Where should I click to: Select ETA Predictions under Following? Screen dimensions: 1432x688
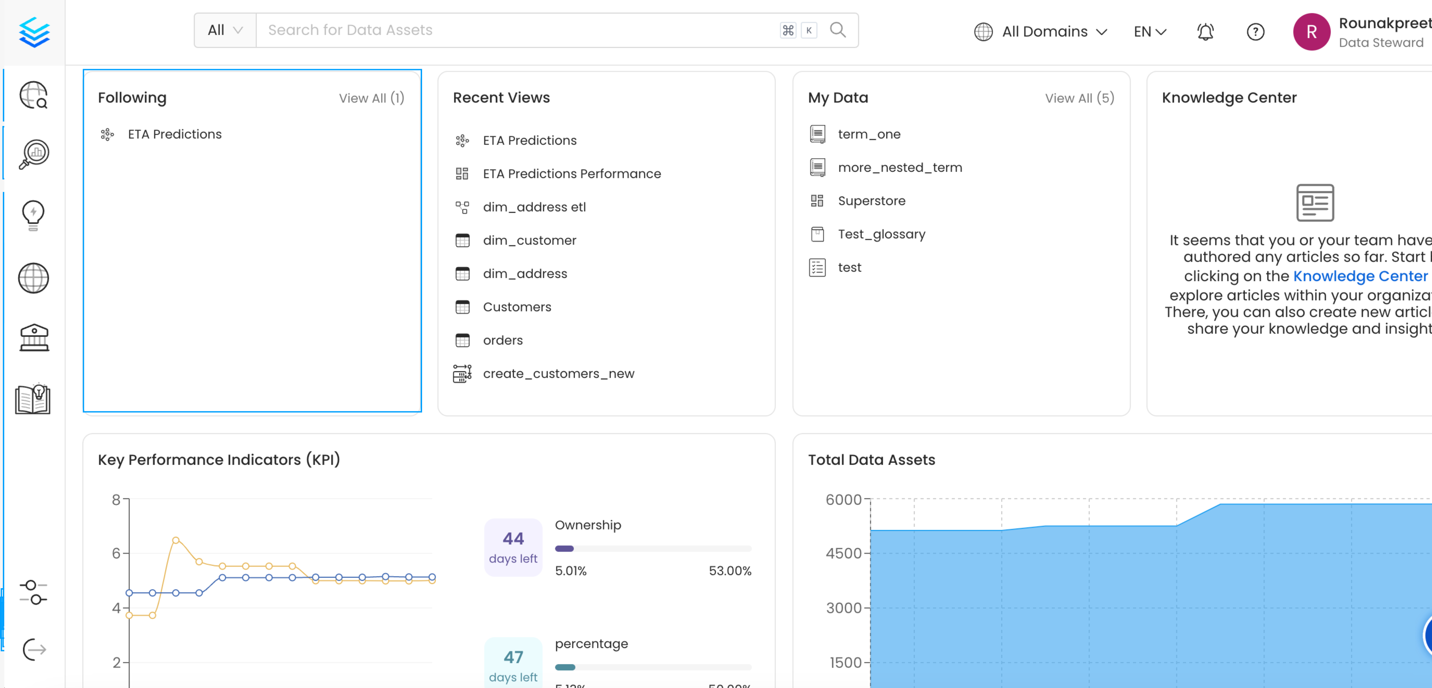174,134
